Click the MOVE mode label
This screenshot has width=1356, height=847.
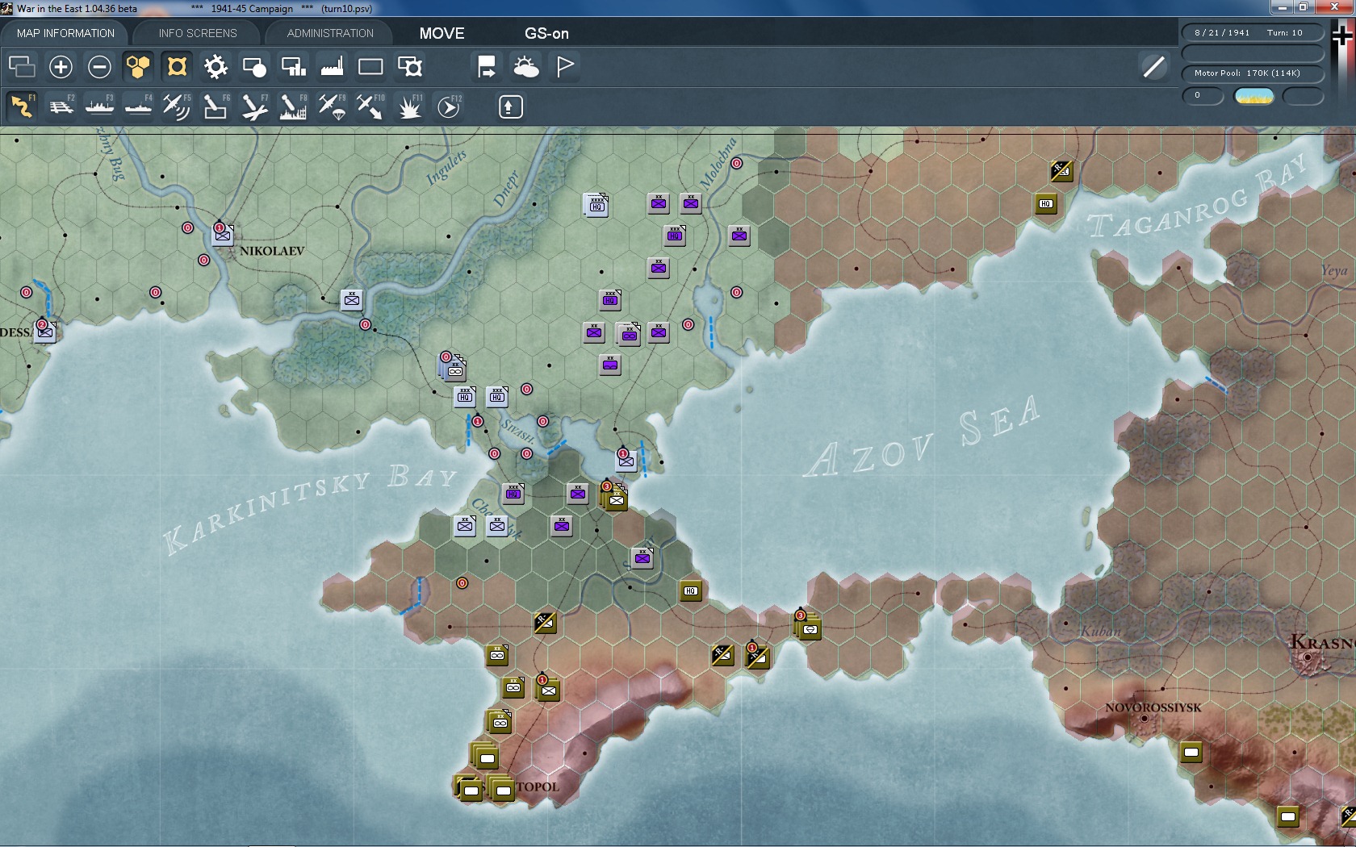pos(442,33)
